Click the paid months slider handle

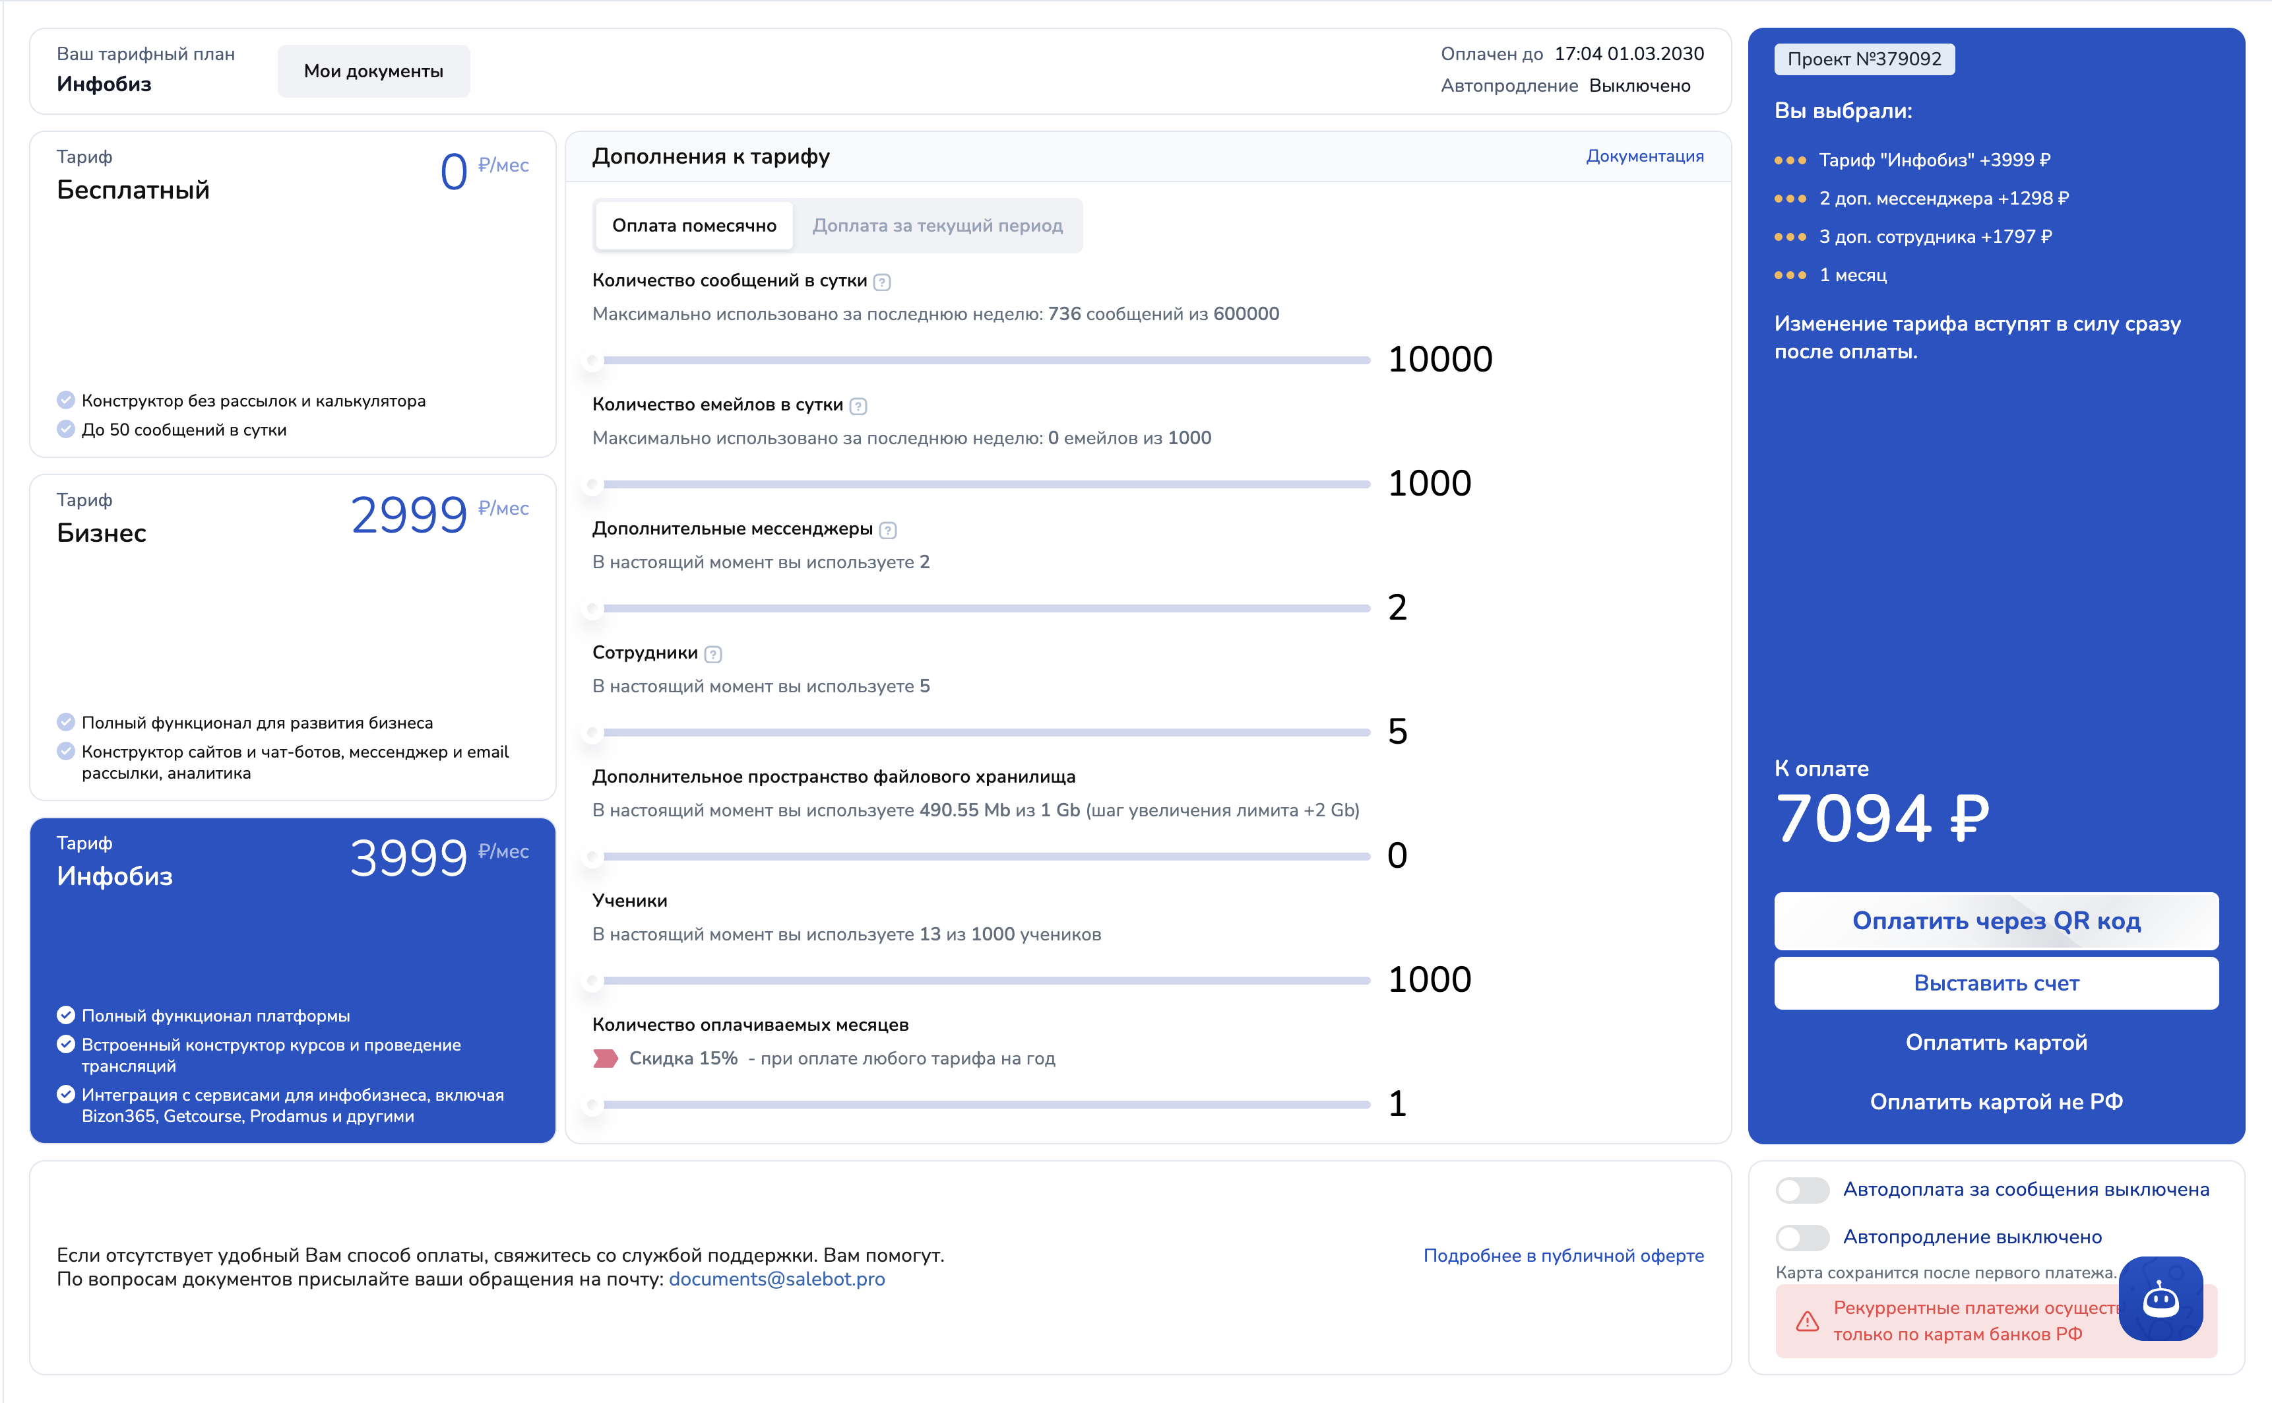592,1104
